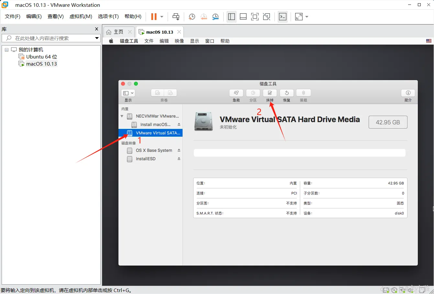Screen dimensions: 434x294
Task: Click the Partition (分区) toolbar button
Action: pyautogui.click(x=253, y=93)
